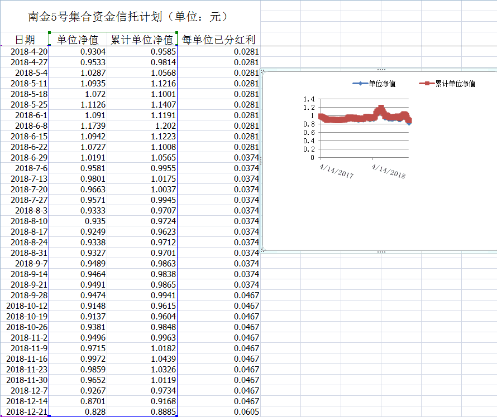Select date cell 2018-8-3

25,211
